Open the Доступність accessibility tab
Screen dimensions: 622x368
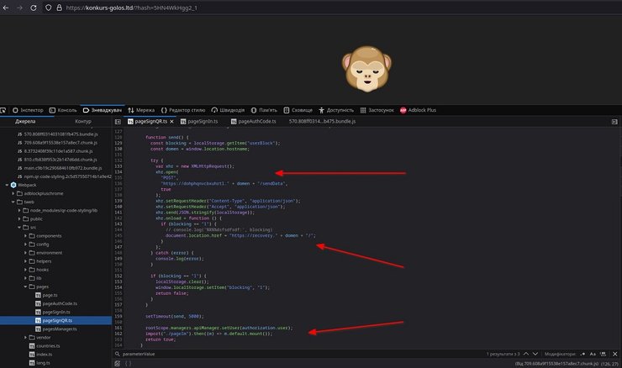[x=336, y=110]
